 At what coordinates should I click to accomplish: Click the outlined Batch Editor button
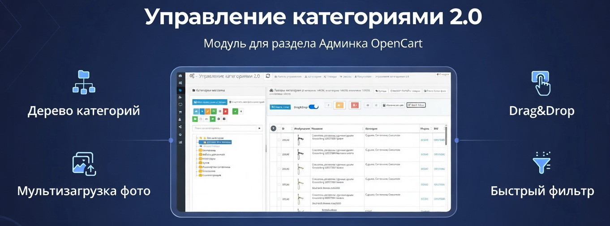coord(416,105)
